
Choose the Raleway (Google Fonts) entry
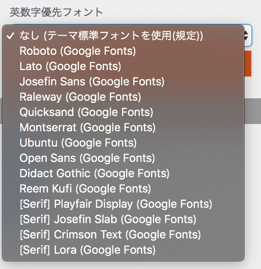point(80,97)
